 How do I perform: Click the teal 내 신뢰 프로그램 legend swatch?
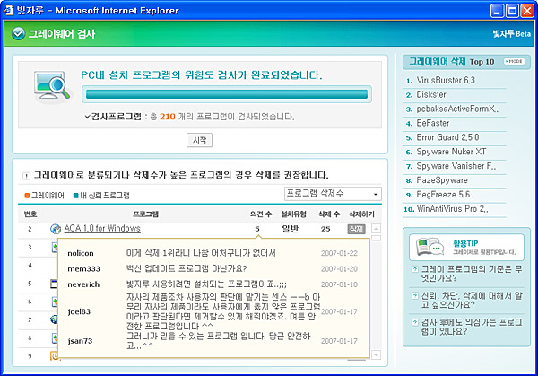pyautogui.click(x=76, y=196)
